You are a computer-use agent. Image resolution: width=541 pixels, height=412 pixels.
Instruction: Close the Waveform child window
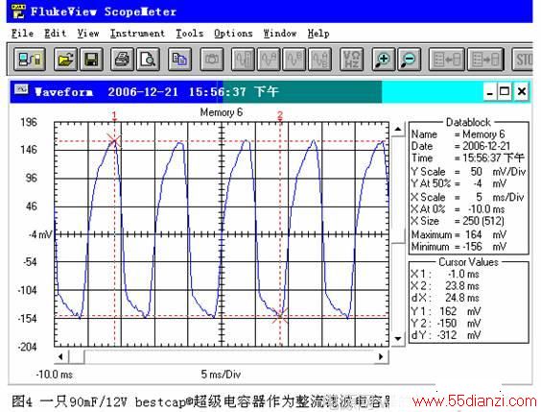[x=521, y=92]
